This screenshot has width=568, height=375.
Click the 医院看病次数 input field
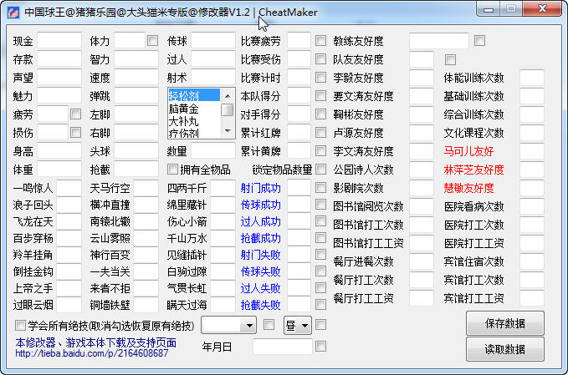pyautogui.click(x=532, y=206)
